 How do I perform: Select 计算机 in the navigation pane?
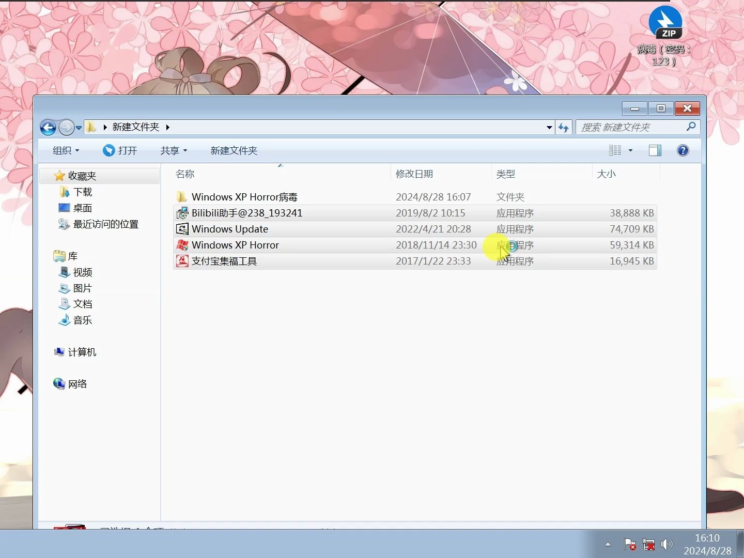(x=82, y=352)
